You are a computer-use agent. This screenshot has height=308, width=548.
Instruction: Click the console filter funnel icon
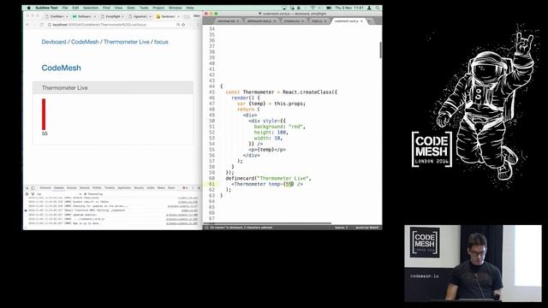click(x=33, y=194)
